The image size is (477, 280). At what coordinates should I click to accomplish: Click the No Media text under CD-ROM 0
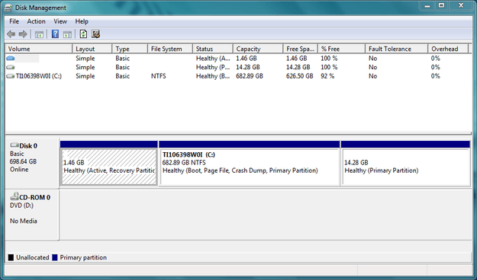pos(24,221)
